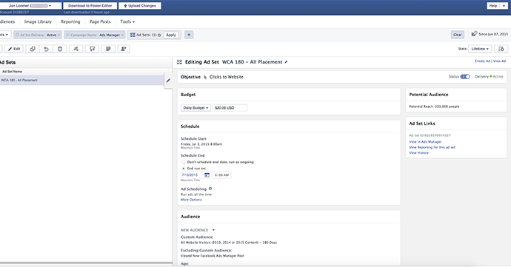Select End run on radio option
The width and height of the screenshot is (511, 267).
(183, 169)
